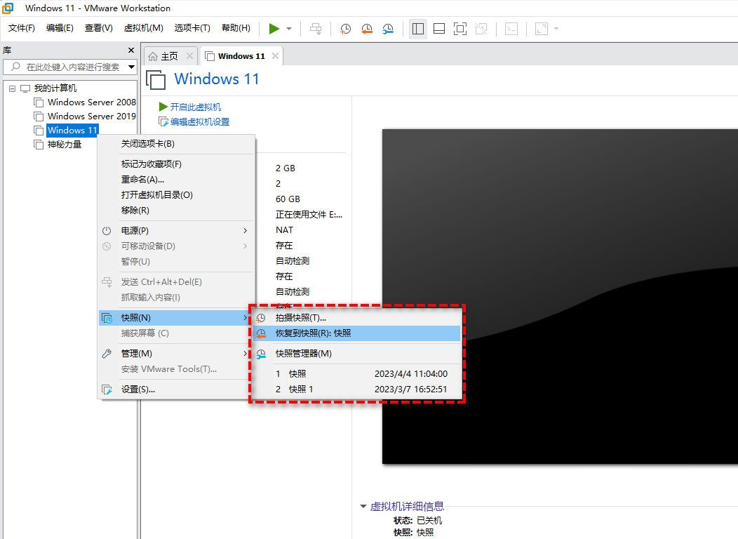Click the send Ctrl+Alt+Del toolbar icon
The image size is (738, 539).
[x=316, y=29]
